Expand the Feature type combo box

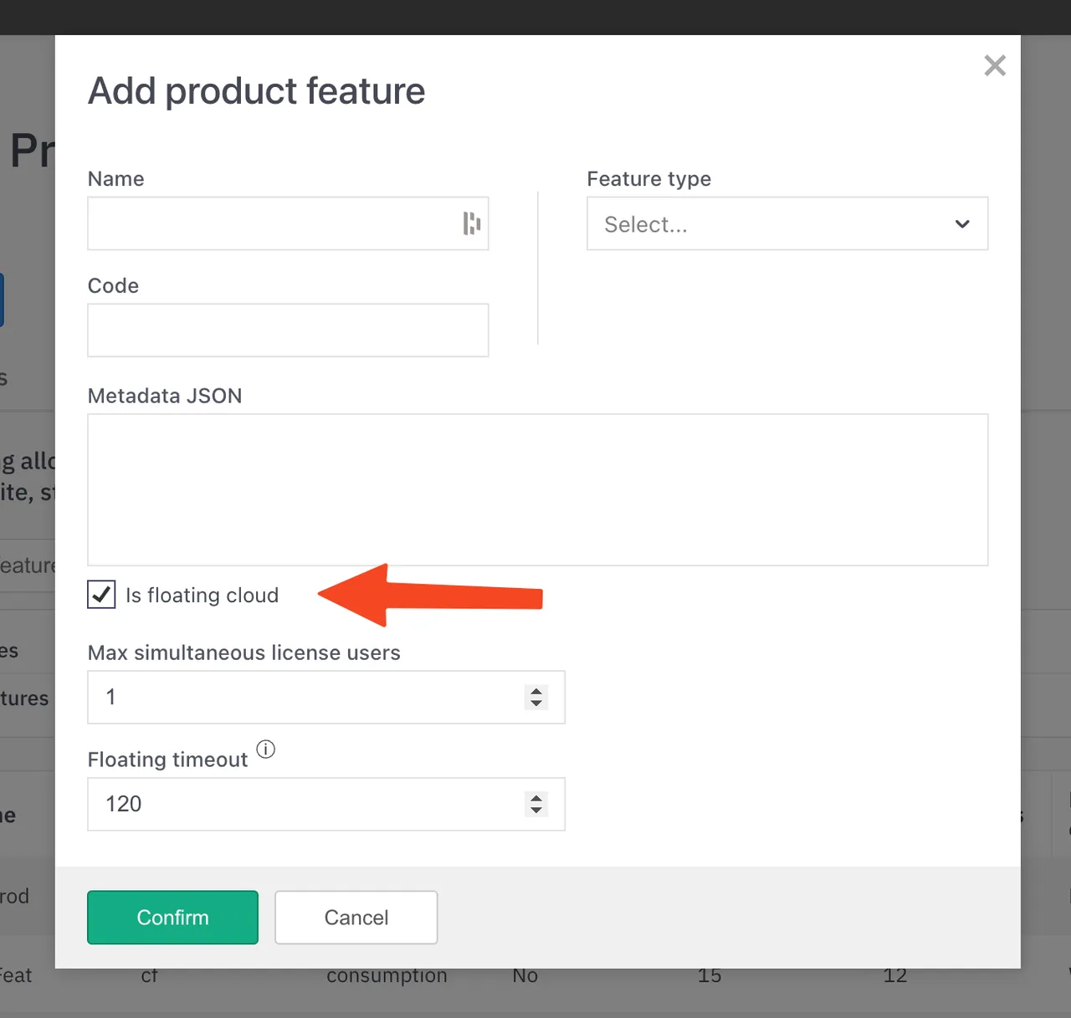(787, 223)
